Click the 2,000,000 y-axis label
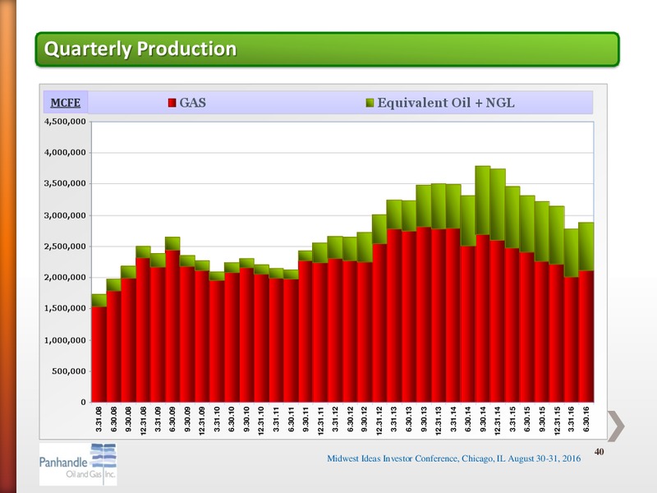657x493 pixels. tap(65, 278)
